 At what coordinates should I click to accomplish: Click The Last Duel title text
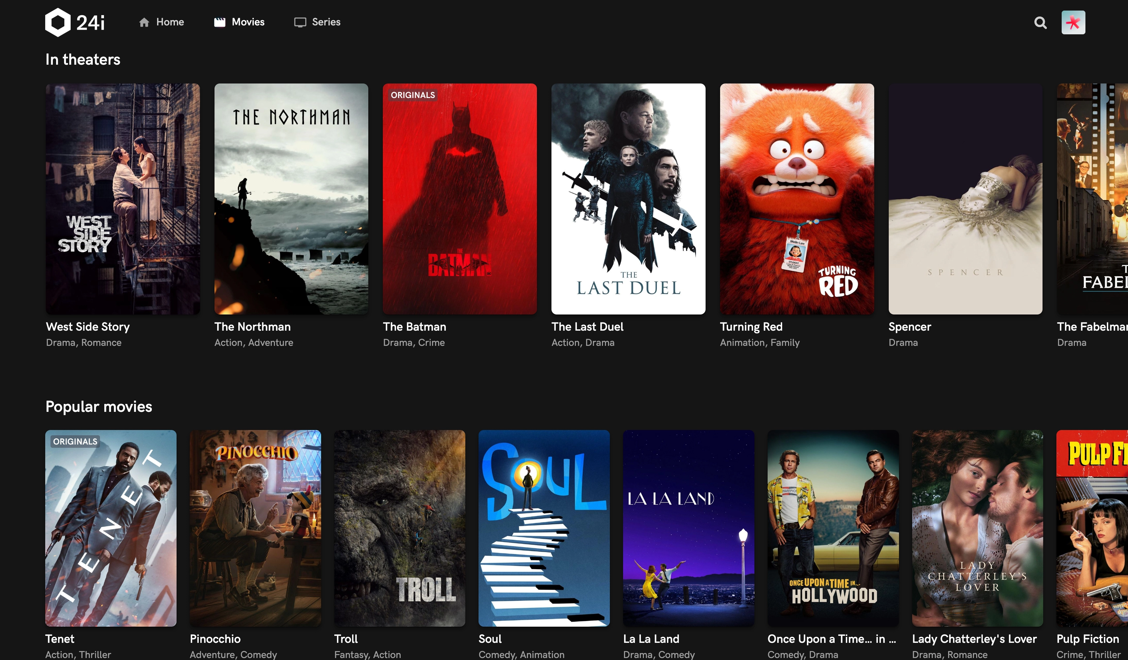(587, 327)
